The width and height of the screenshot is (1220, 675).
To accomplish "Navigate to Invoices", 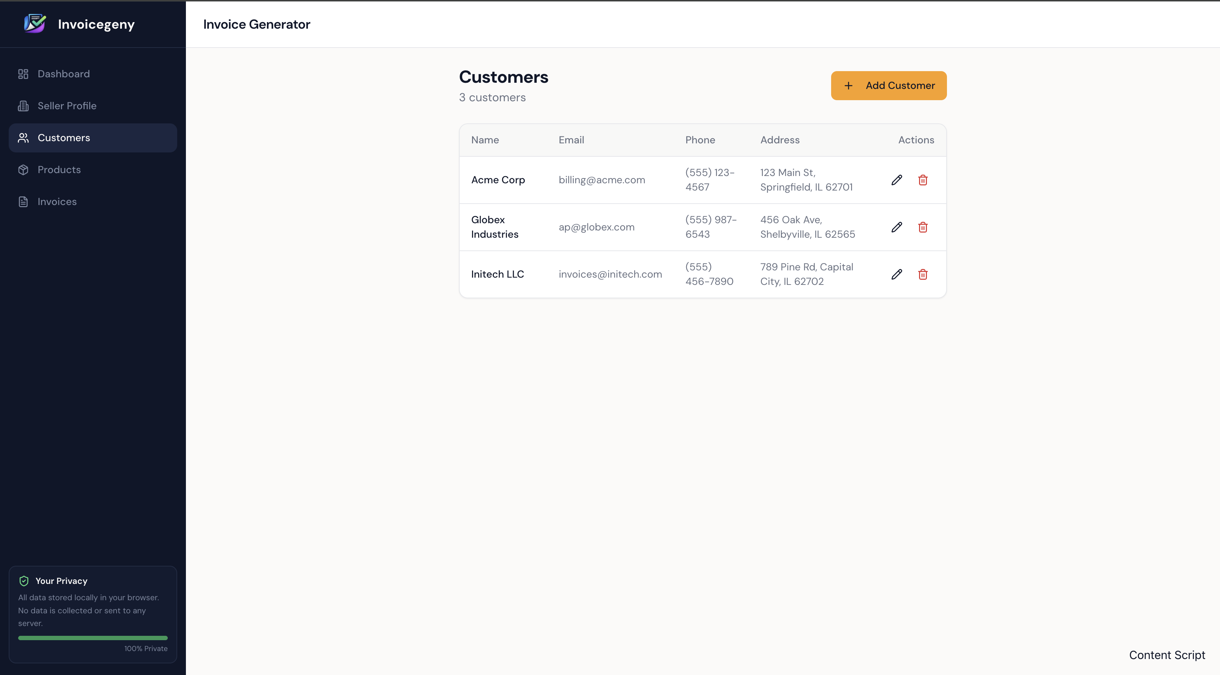I will tap(57, 202).
